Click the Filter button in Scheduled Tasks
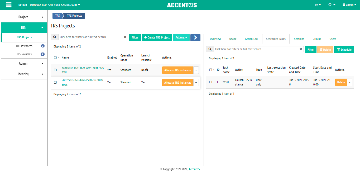This screenshot has width=360, height=172. click(311, 50)
